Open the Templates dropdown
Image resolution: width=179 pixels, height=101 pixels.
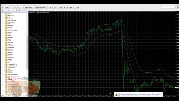[77, 8]
